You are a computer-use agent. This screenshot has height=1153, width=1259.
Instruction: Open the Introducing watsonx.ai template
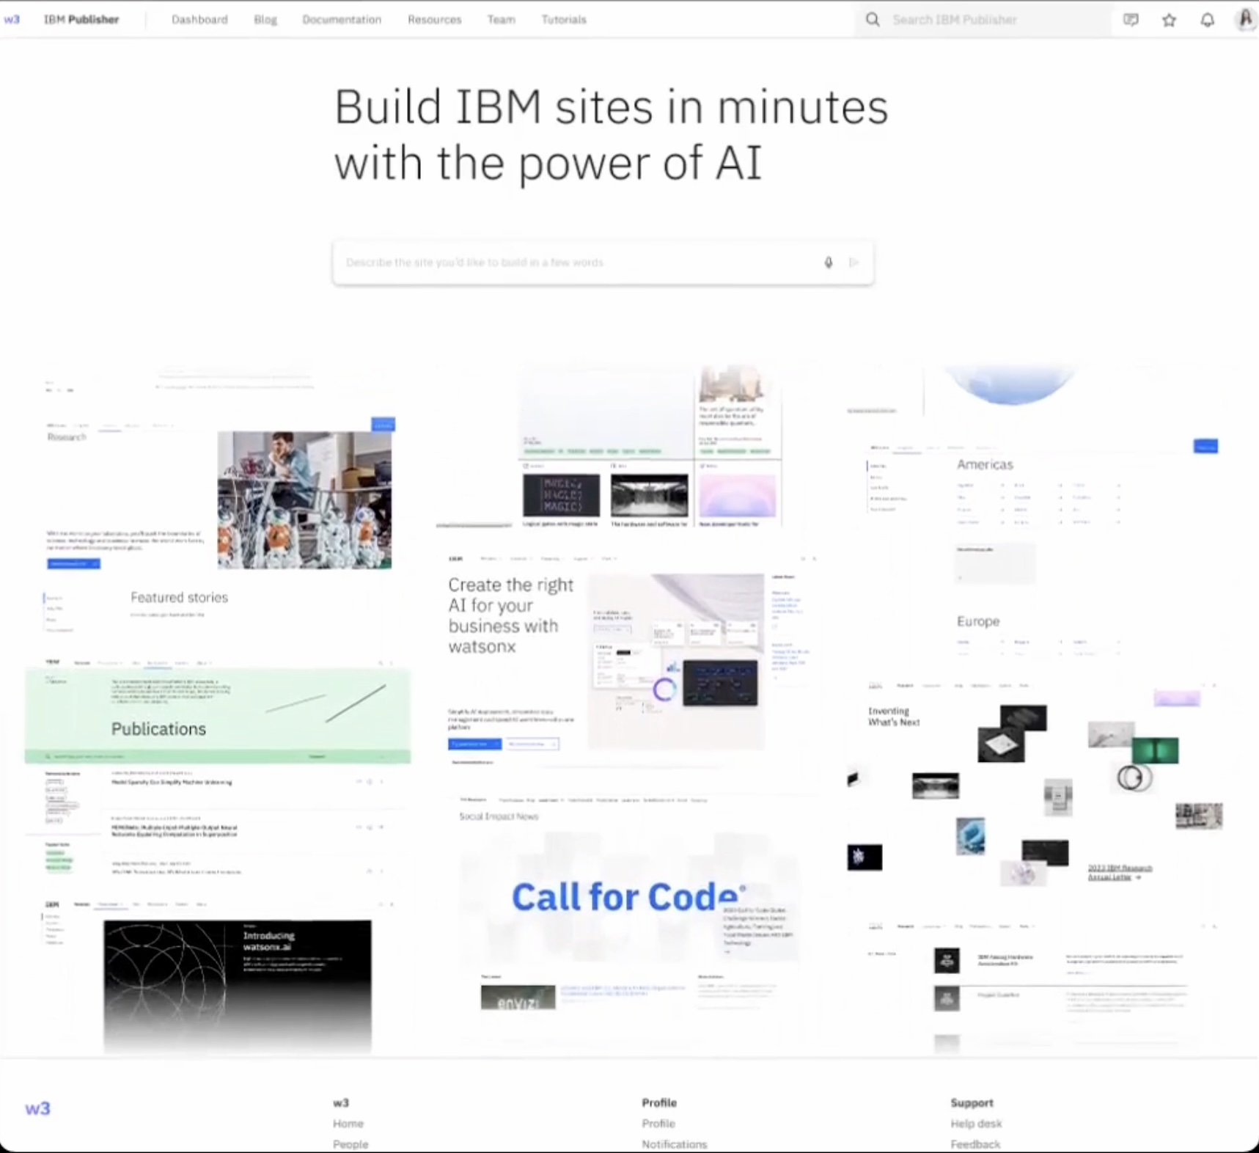pyautogui.click(x=218, y=977)
